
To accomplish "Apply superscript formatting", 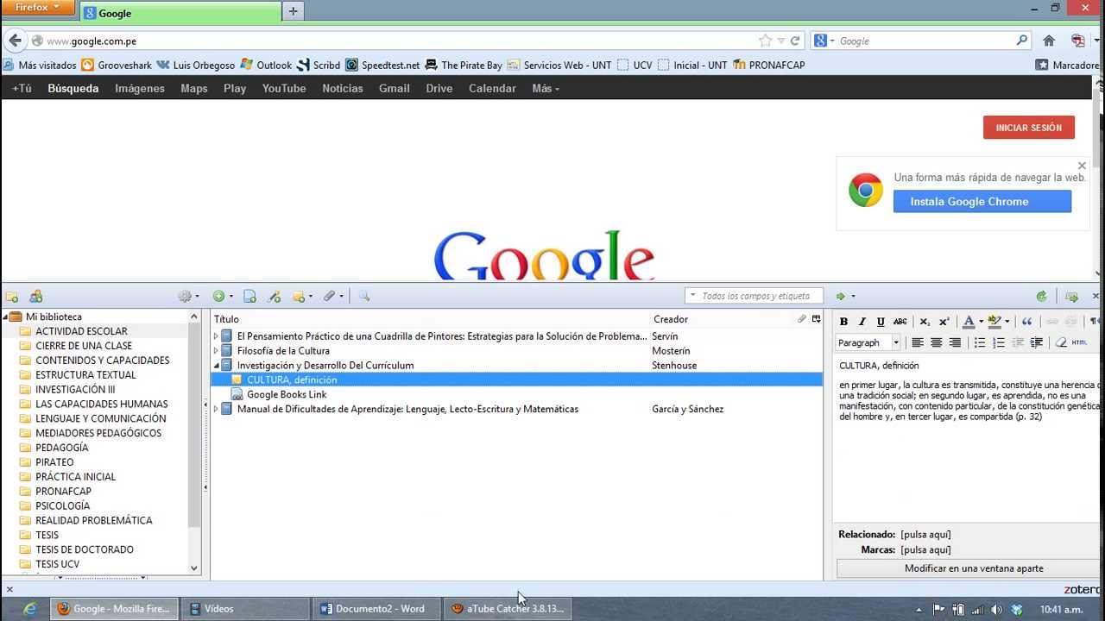I will [x=944, y=322].
